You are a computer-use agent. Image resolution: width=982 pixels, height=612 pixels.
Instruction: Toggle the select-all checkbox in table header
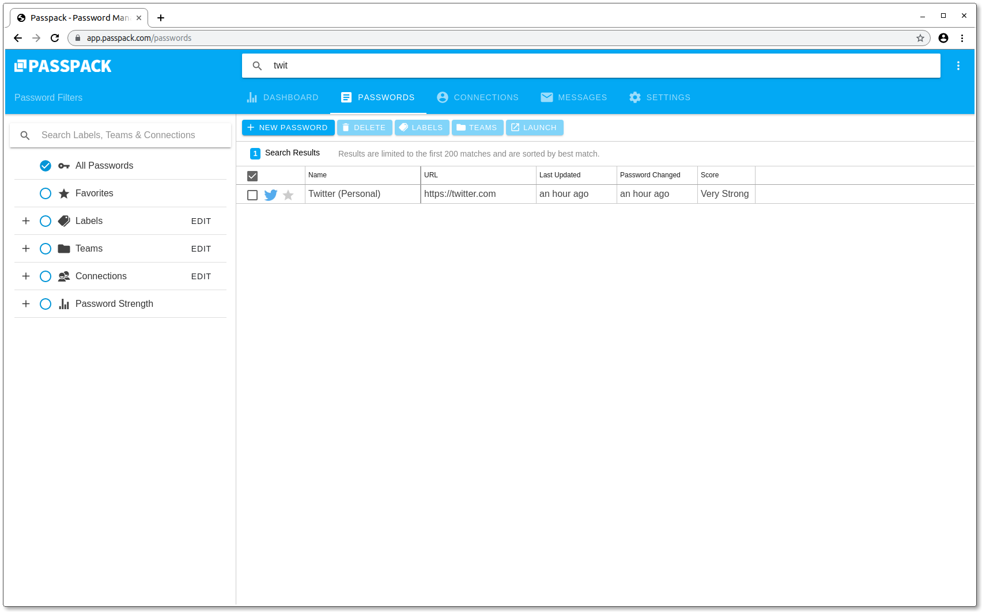pos(252,176)
